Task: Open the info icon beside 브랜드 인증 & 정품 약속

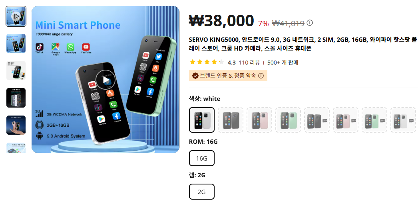Action: coord(261,76)
